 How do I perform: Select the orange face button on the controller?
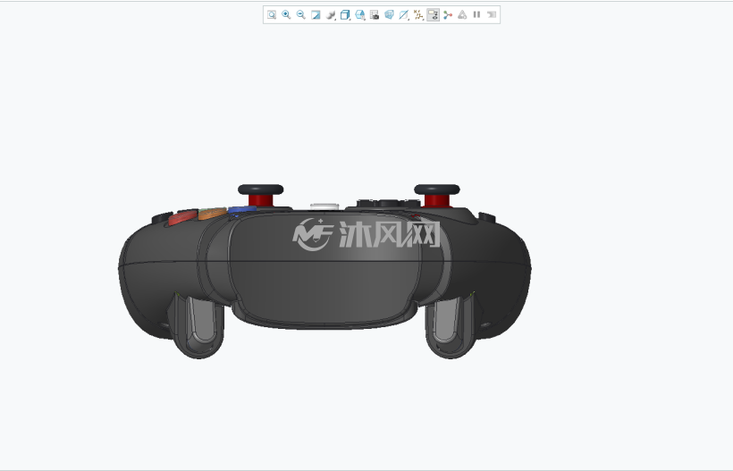click(212, 214)
